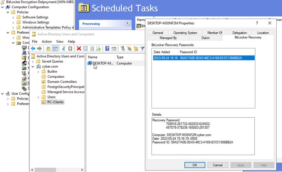Click the ADUC tree horizontal scrollbar

point(45,170)
